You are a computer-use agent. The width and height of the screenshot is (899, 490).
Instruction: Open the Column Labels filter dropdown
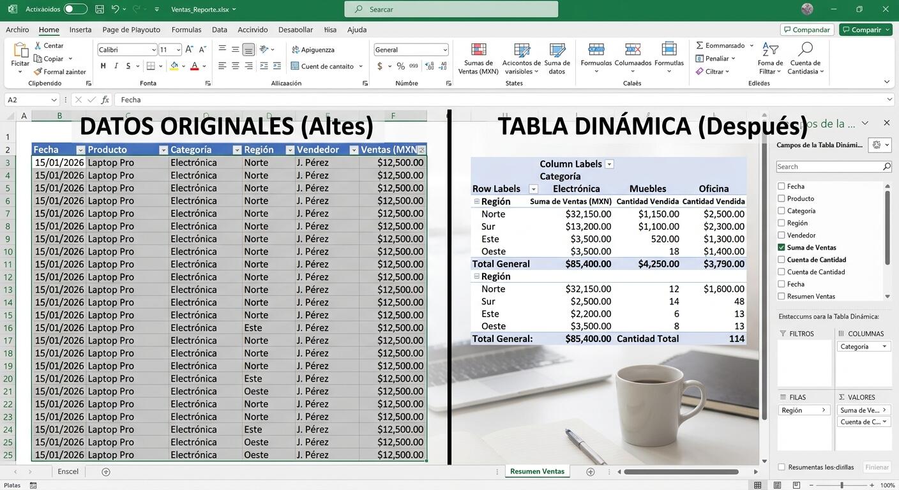pos(609,164)
